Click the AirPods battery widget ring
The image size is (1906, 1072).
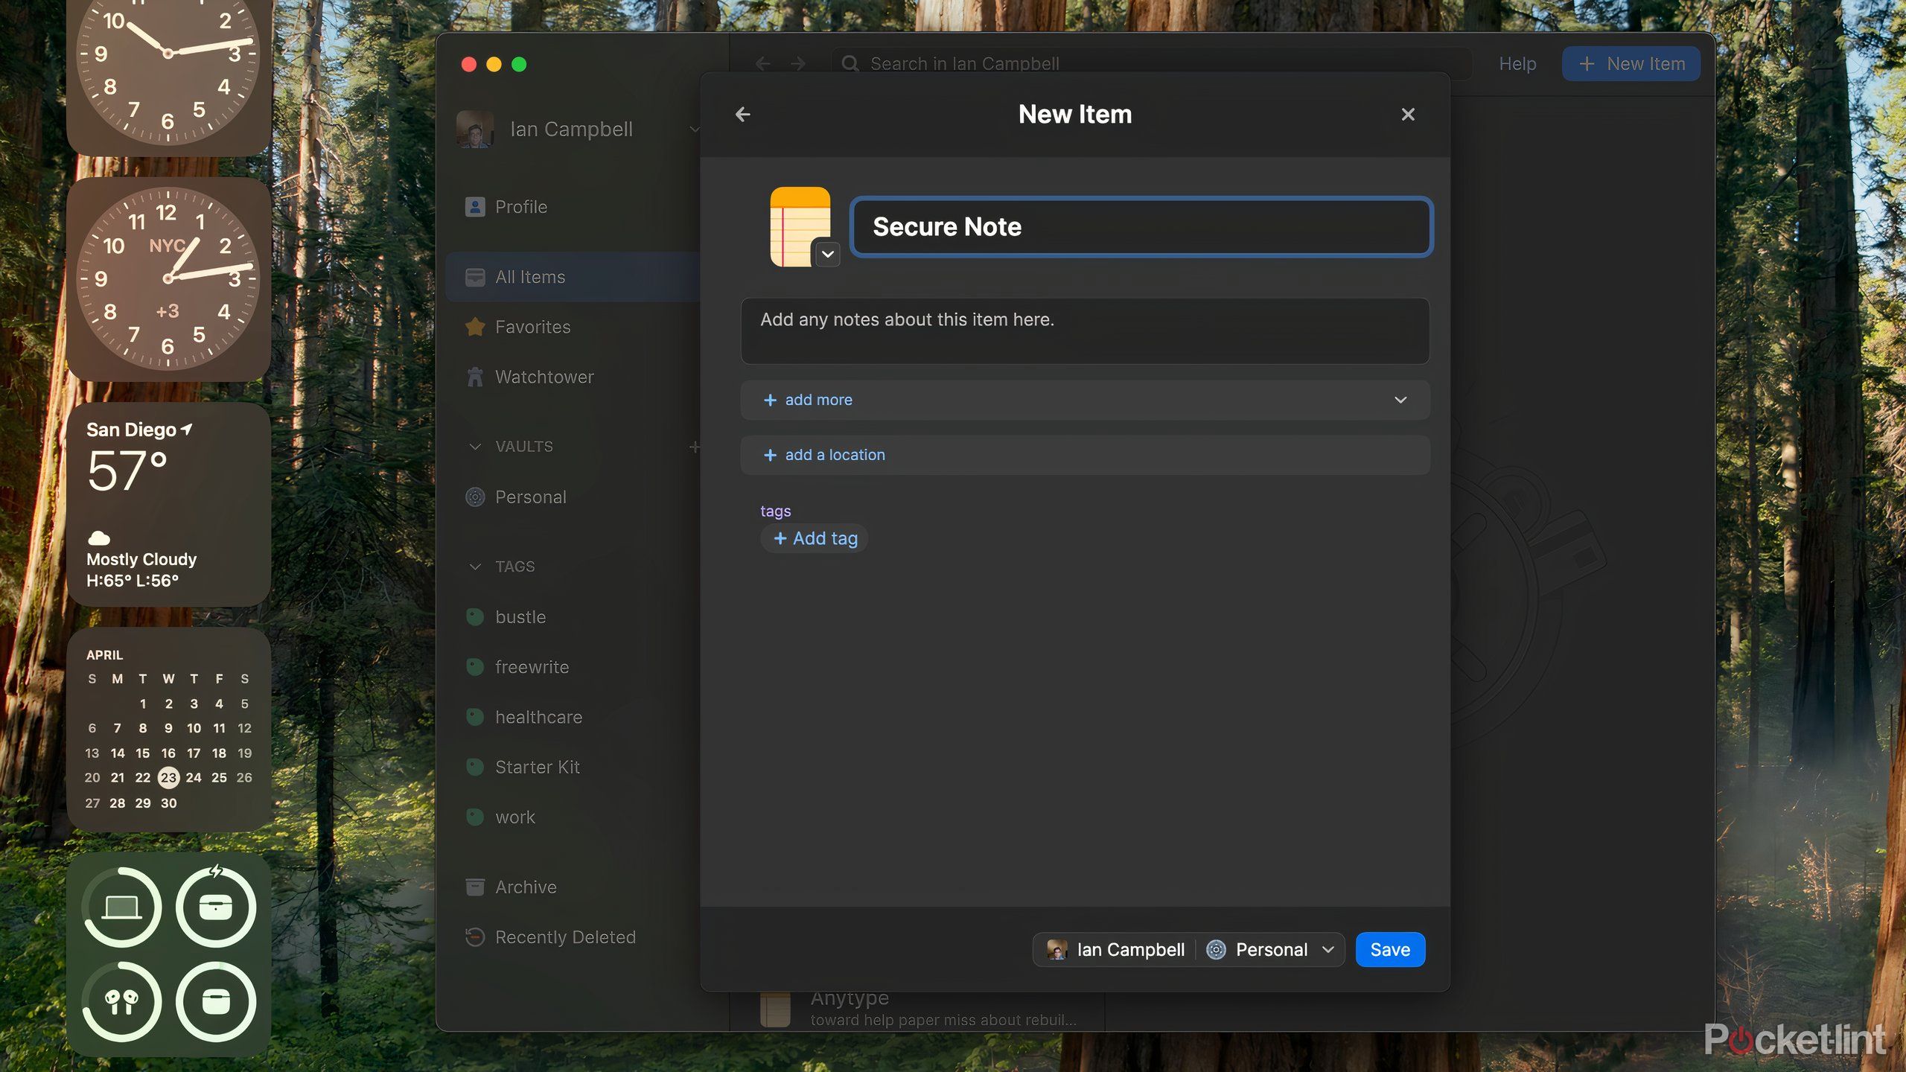(121, 1002)
